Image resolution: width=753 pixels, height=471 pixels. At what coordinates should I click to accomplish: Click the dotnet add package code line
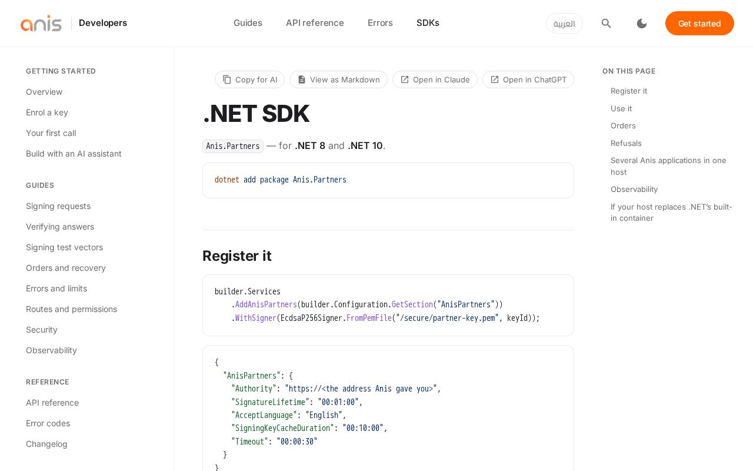tap(281, 180)
